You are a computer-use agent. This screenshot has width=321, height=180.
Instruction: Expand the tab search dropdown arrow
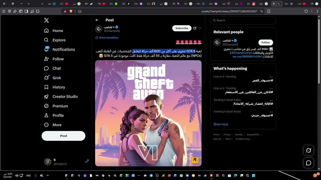[28, 4]
